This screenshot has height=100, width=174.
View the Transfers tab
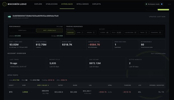[x=156, y=33]
